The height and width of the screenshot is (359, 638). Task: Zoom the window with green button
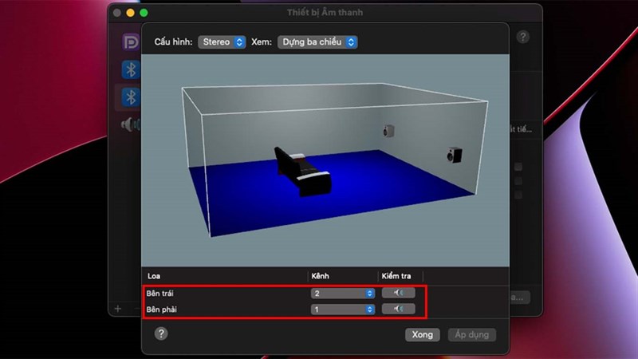click(x=144, y=13)
